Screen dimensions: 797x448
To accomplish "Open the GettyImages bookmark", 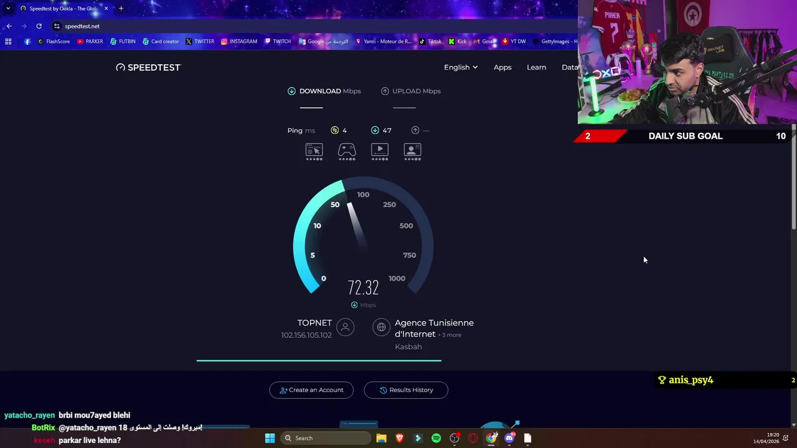I will pyautogui.click(x=555, y=42).
